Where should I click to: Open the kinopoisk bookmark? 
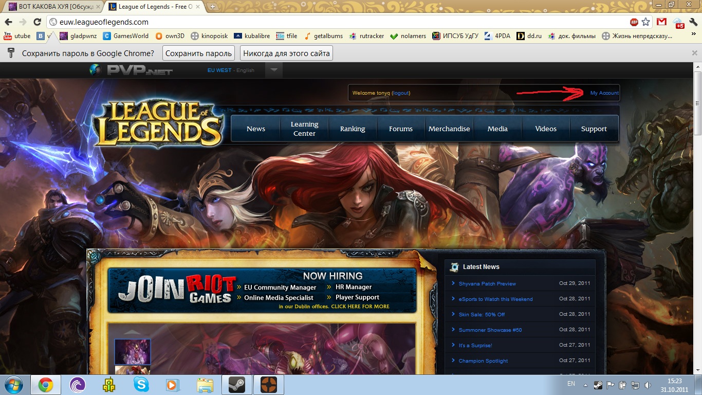[209, 36]
